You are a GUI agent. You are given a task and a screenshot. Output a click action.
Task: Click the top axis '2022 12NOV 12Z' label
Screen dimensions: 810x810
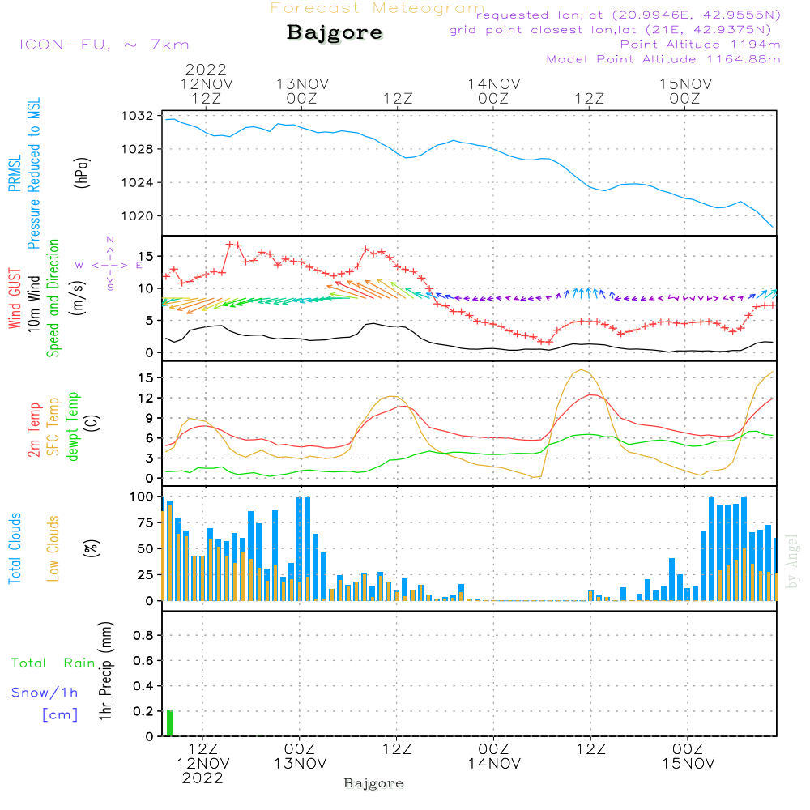[x=207, y=83]
